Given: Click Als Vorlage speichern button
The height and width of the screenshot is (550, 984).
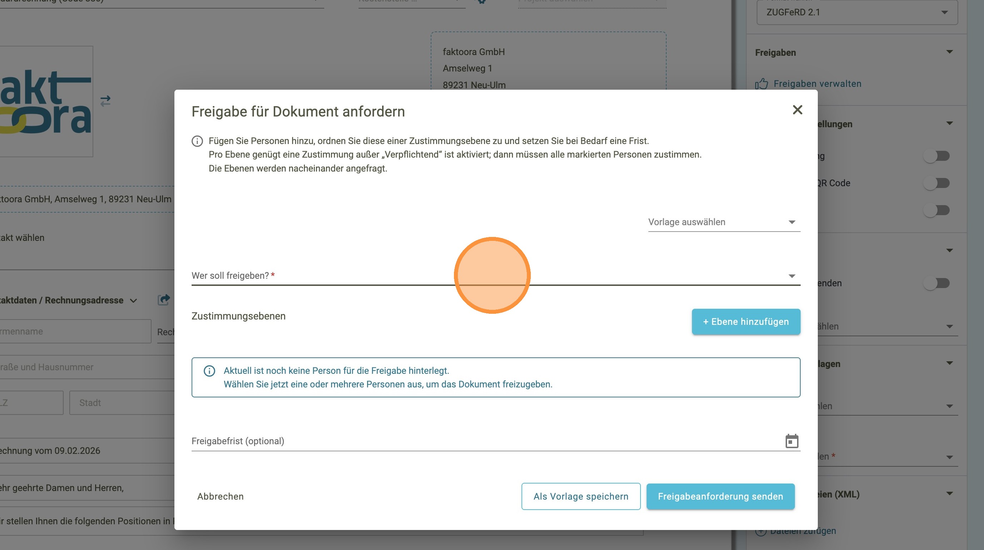Looking at the screenshot, I should (x=580, y=496).
